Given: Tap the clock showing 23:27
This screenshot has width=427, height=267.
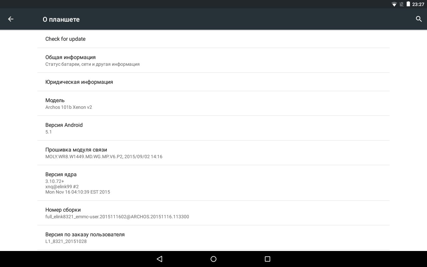Looking at the screenshot, I should [x=418, y=4].
